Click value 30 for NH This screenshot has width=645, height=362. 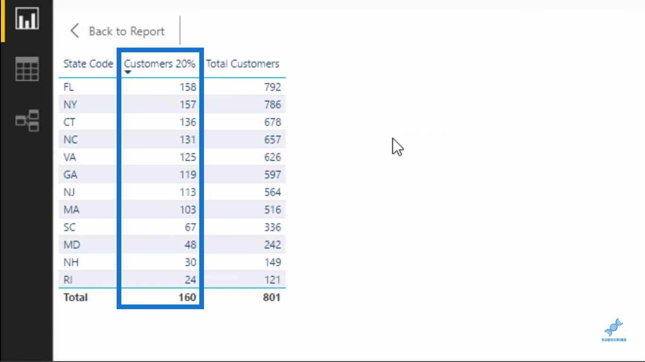pyautogui.click(x=190, y=262)
